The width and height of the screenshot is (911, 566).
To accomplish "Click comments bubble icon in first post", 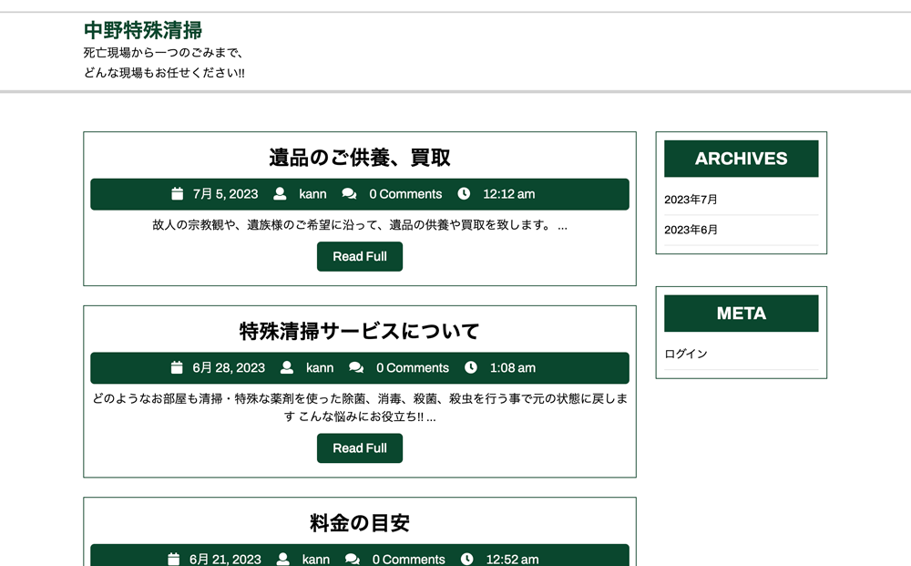I will [x=349, y=194].
